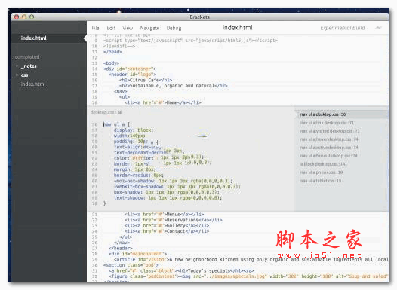Click the completed project name header
This screenshot has width=397, height=290.
(27, 57)
